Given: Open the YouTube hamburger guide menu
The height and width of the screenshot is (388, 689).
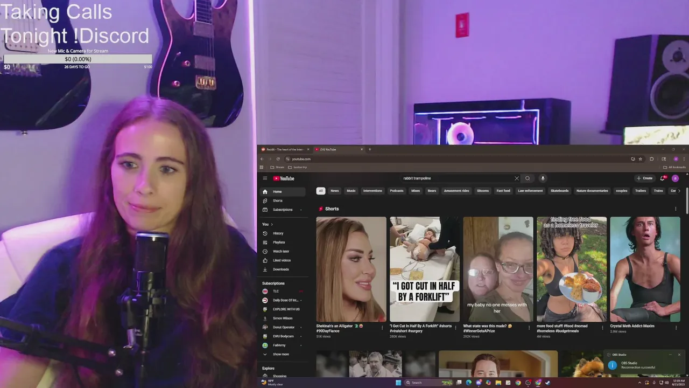Looking at the screenshot, I should pos(265,178).
